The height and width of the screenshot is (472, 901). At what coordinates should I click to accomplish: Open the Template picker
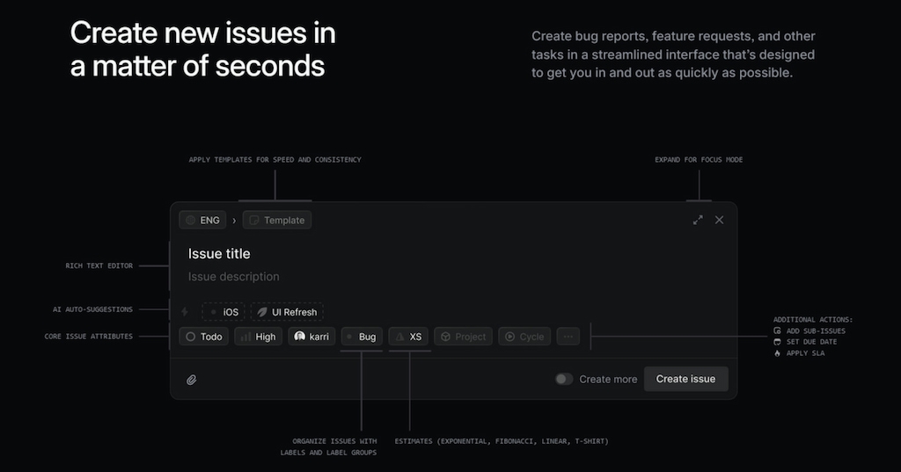click(x=277, y=220)
